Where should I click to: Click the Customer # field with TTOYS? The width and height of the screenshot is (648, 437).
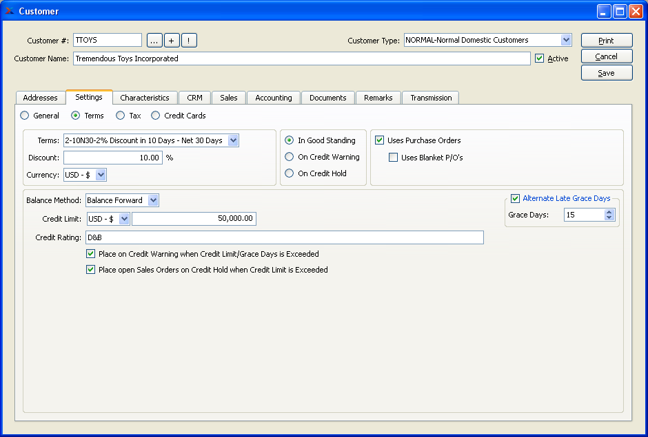click(108, 40)
